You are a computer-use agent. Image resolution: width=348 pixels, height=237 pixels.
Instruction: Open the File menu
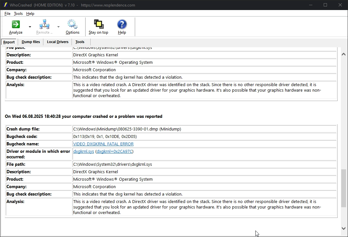[x=7, y=14]
